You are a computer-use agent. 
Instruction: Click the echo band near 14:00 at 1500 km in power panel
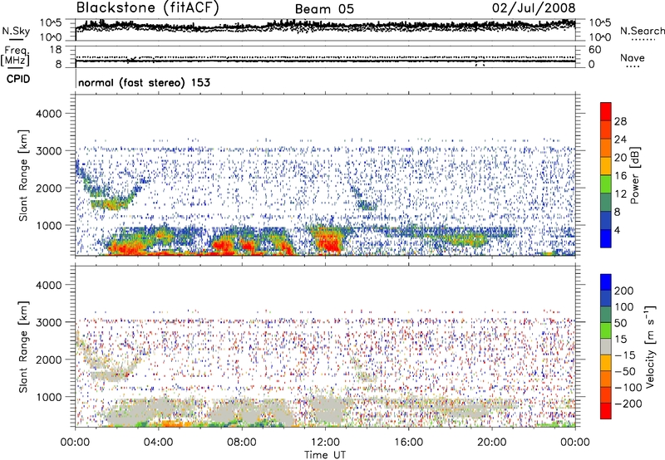point(367,205)
